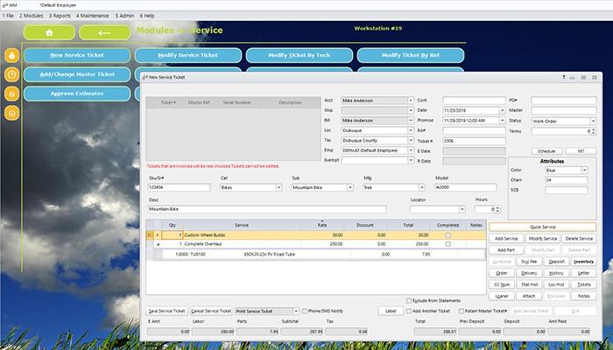Mark Complete Overhaul as completed
Screen dimensions: 613x350
tap(447, 244)
